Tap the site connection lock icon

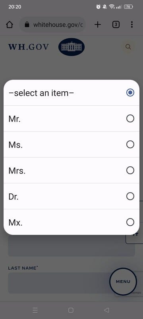point(27,25)
